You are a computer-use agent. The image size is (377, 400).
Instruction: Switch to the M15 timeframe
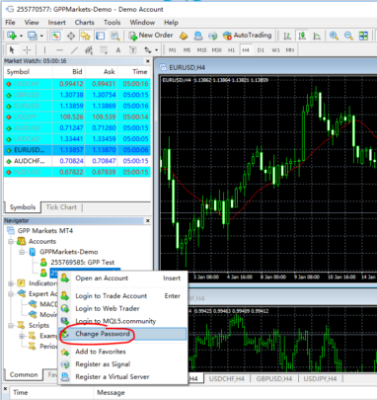[x=201, y=50]
